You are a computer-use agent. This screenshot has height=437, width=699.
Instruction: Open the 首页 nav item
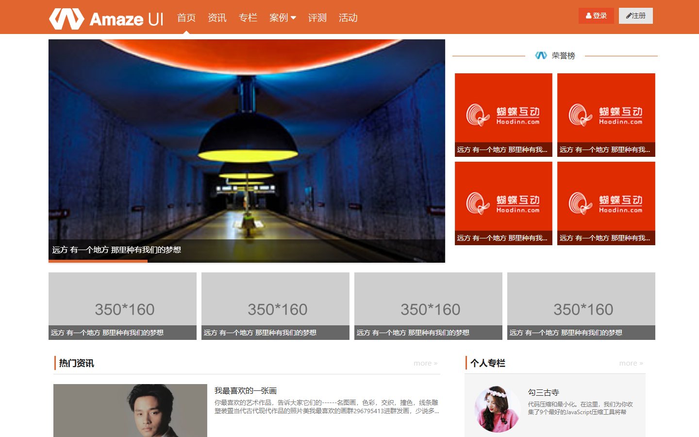click(186, 18)
